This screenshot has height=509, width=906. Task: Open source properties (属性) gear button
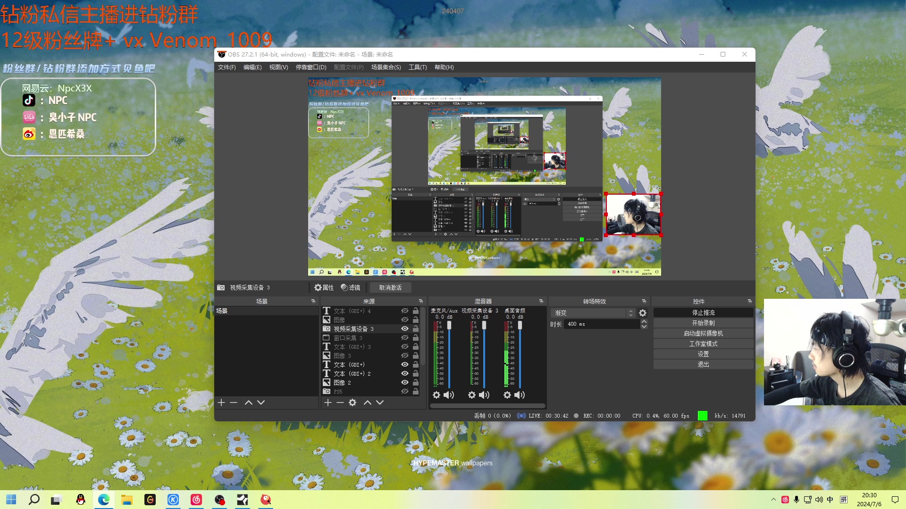324,287
